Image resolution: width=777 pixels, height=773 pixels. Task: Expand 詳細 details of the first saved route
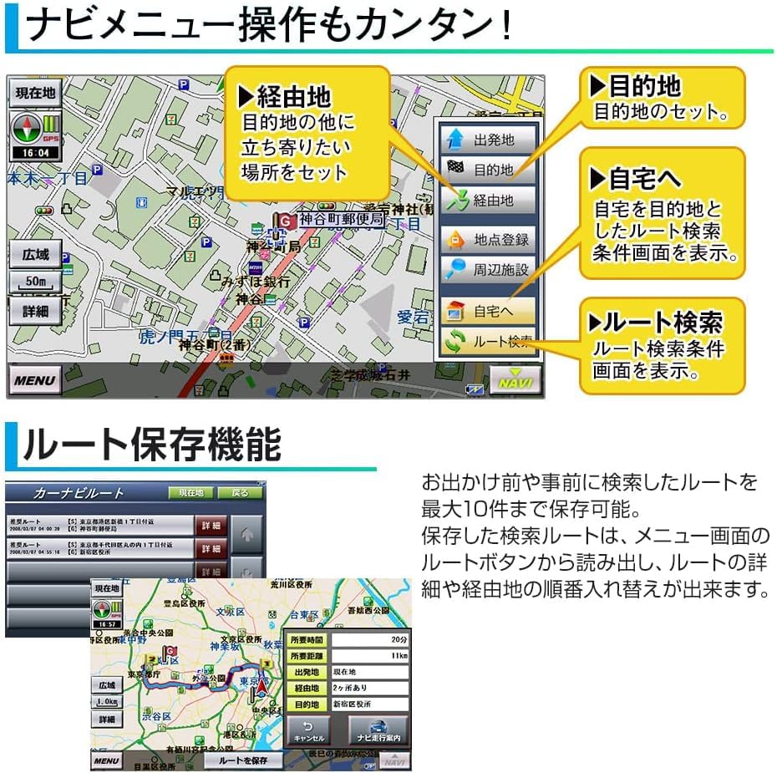pos(211,526)
